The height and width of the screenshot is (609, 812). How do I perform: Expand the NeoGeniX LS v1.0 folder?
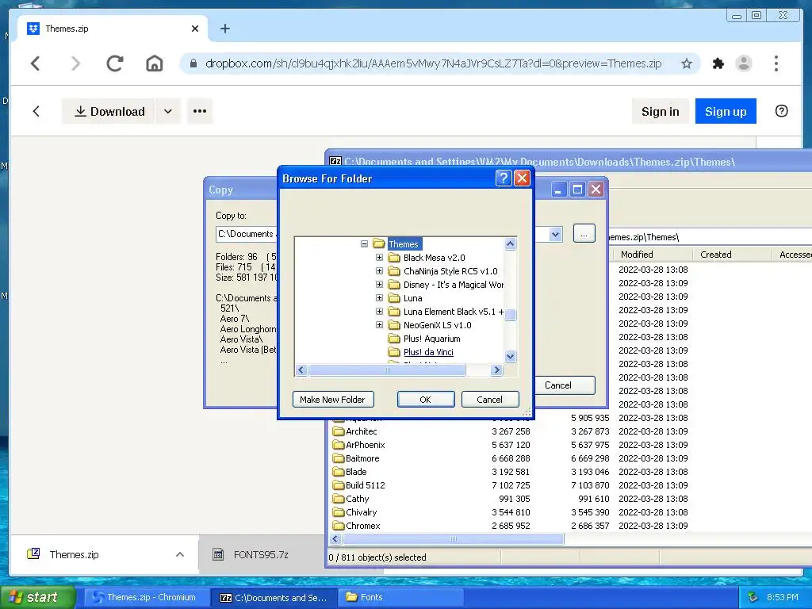pyautogui.click(x=379, y=324)
